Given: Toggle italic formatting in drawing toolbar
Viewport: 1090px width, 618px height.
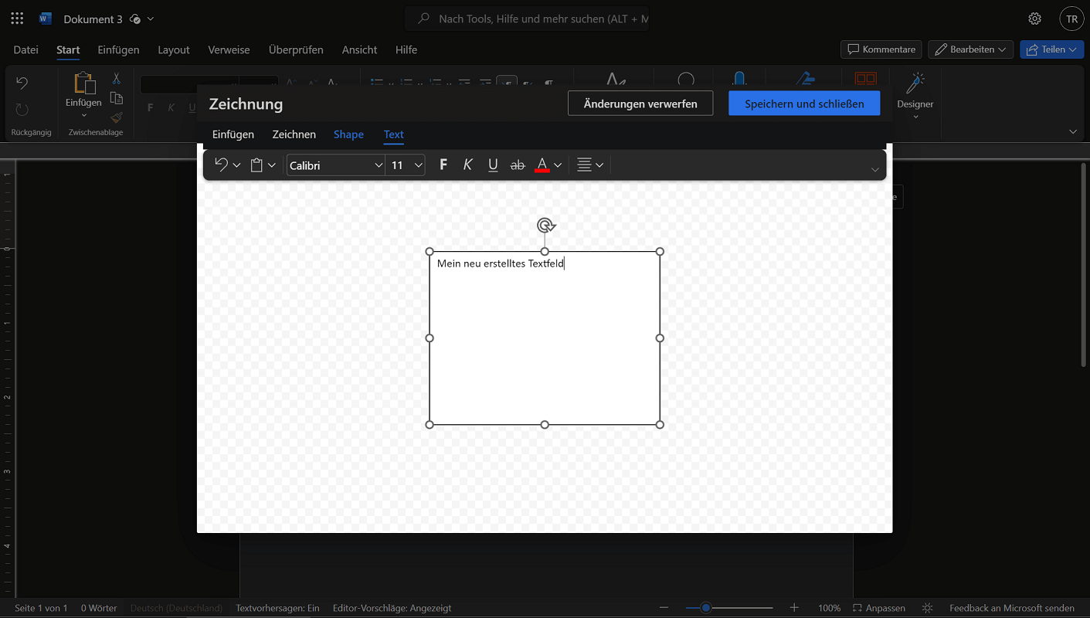Looking at the screenshot, I should click(x=468, y=165).
